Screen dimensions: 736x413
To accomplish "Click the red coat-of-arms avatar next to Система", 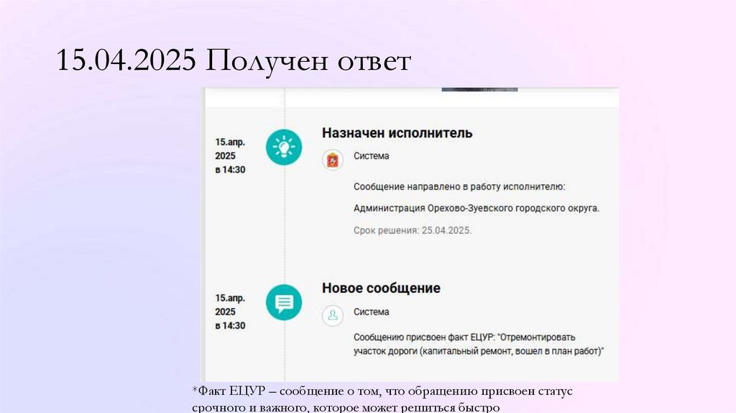I will 332,160.
